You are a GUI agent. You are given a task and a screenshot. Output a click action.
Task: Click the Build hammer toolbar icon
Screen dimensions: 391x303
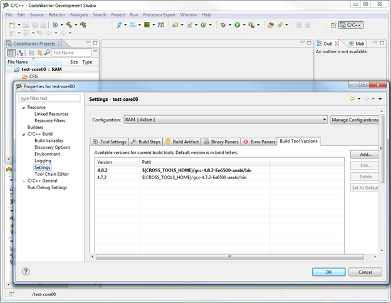coord(69,25)
